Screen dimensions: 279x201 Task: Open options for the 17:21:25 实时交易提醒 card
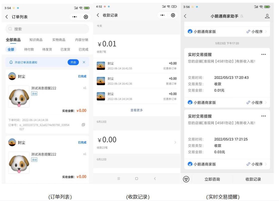coord(264,116)
